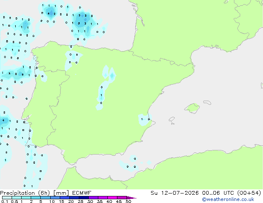Click the over-50 arrow tip of legend

tap(131, 198)
